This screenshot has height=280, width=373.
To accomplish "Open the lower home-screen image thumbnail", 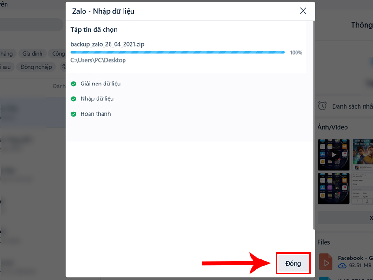I will point(334,189).
